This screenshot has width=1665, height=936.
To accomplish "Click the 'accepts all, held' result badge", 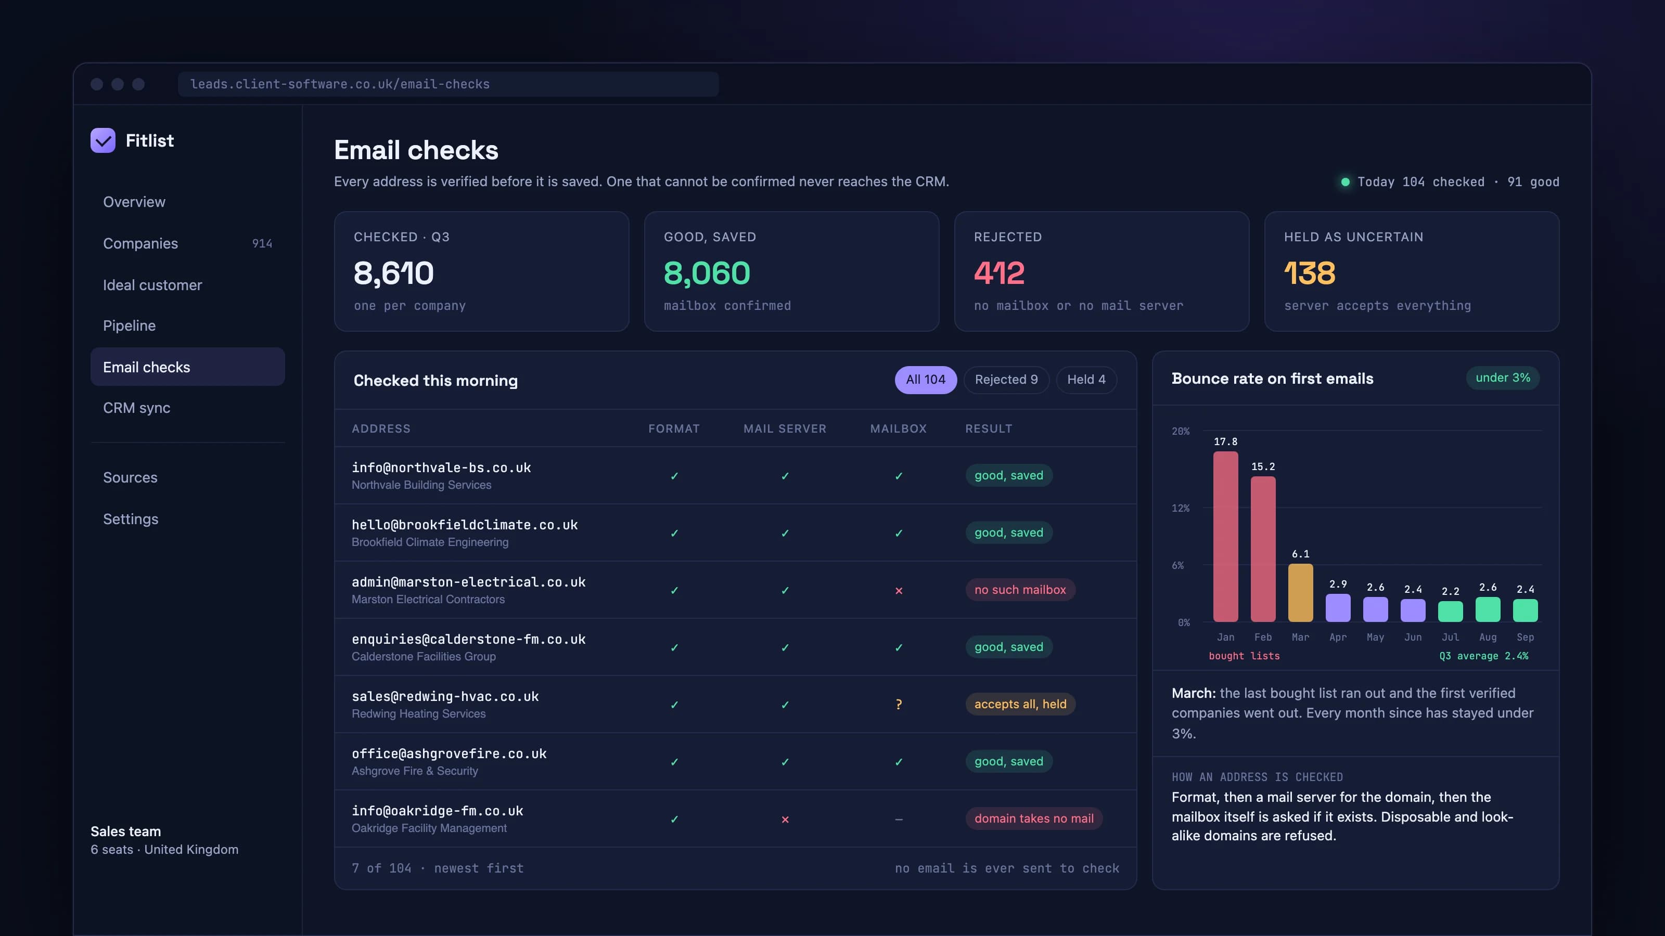I will click(x=1020, y=704).
